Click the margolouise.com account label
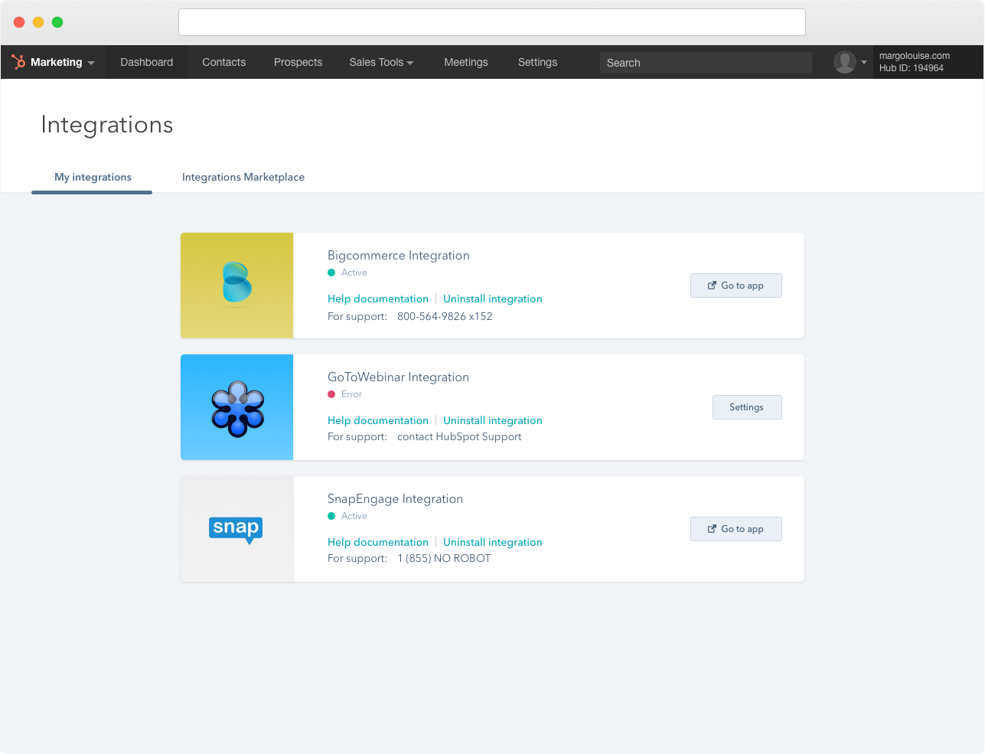Viewport: 985px width, 754px height. [x=914, y=56]
